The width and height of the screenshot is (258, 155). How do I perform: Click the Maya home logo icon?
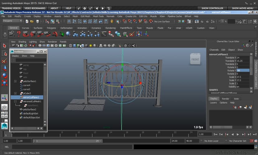[4, 126]
